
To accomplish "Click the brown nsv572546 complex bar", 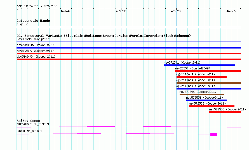I will (x=202, y=95).
